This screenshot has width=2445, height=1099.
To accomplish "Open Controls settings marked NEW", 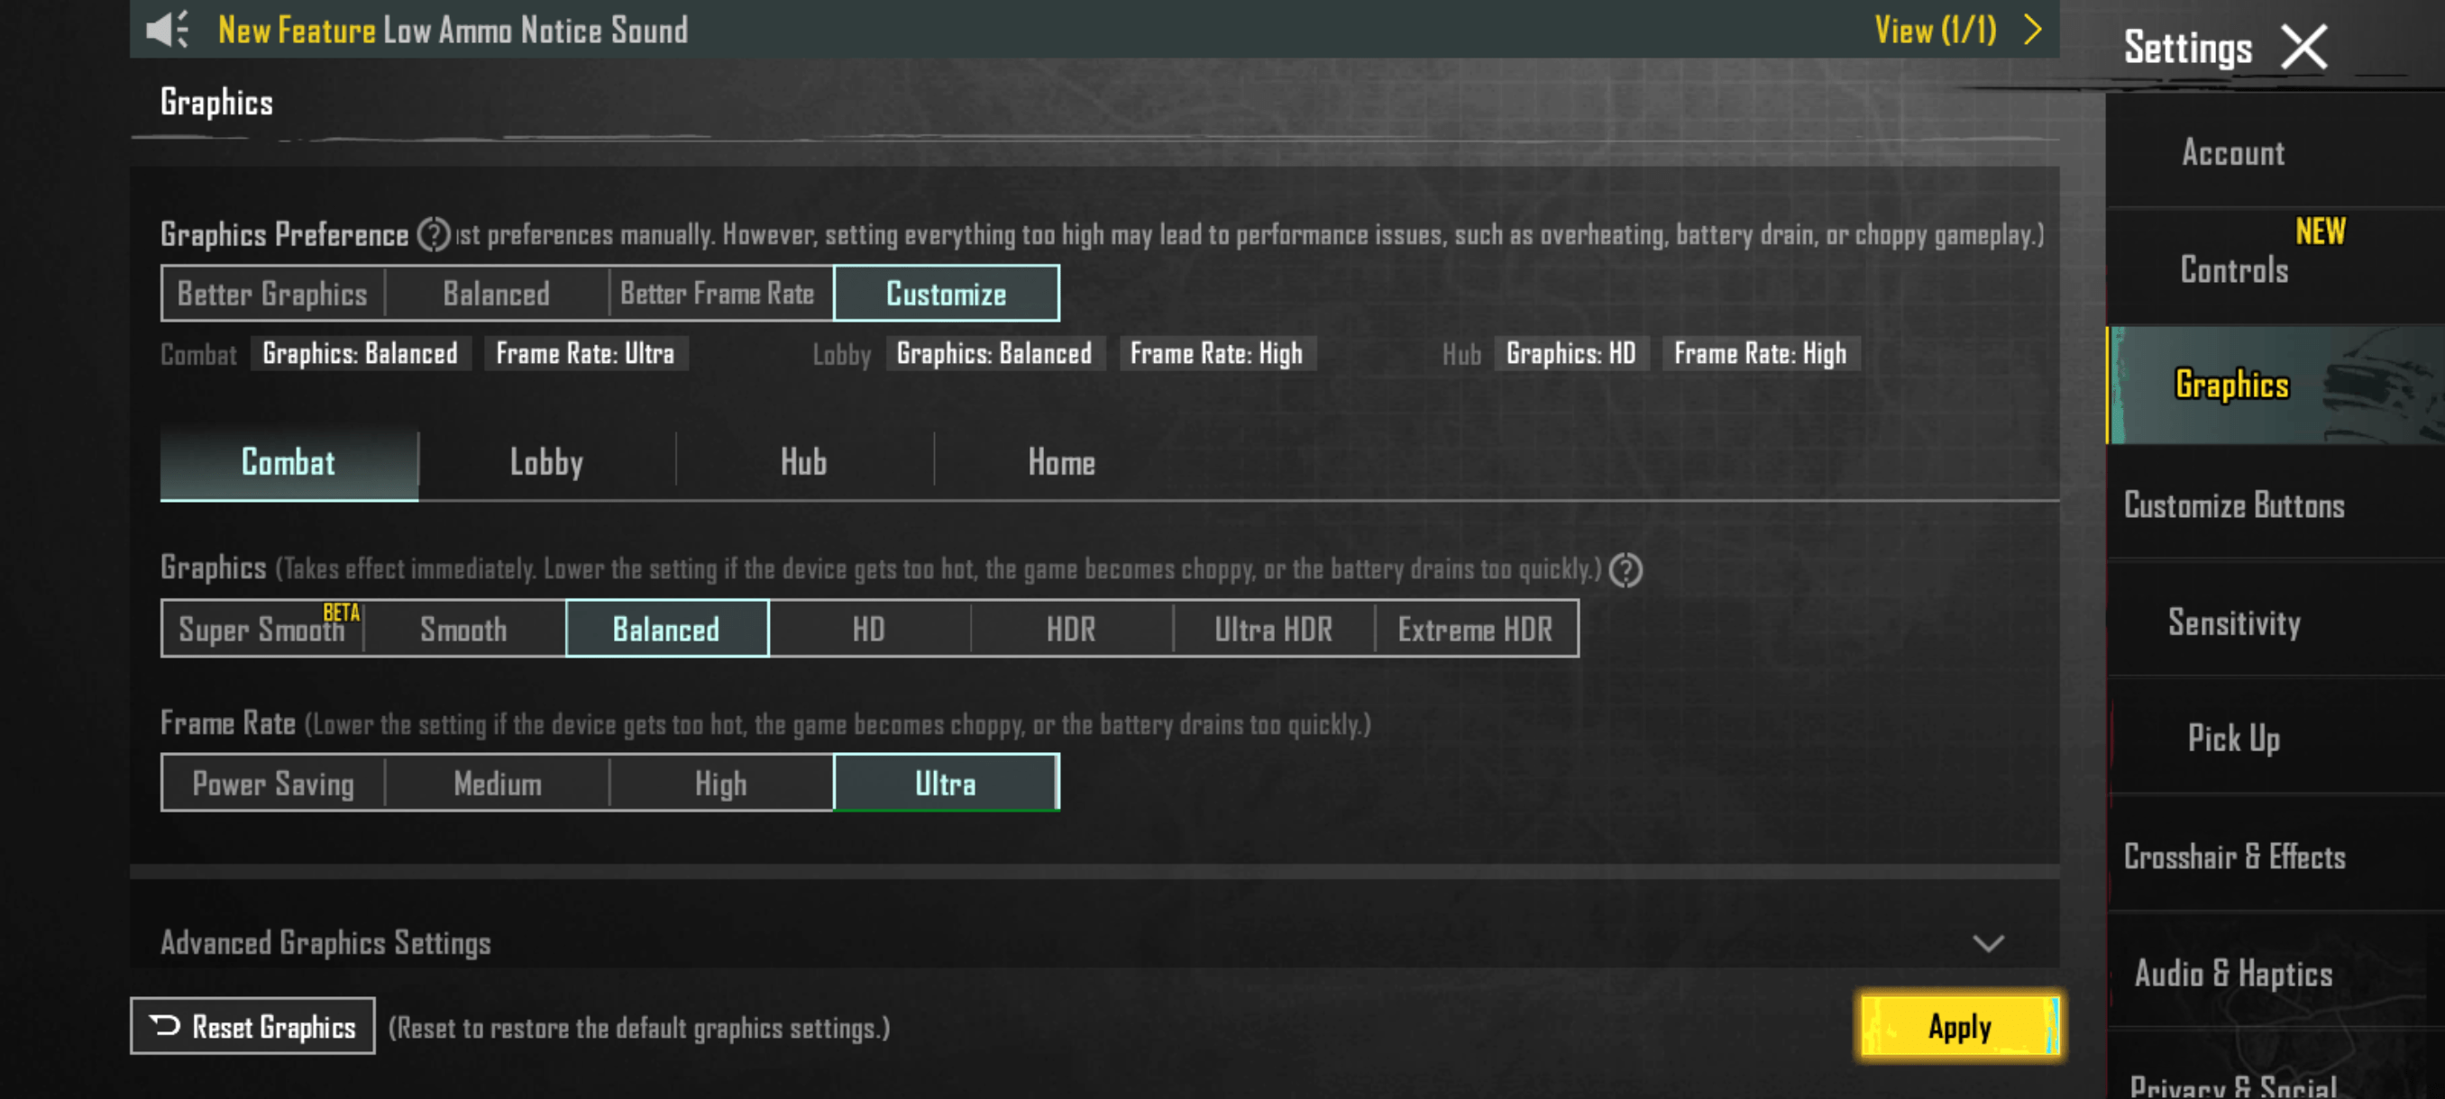I will point(2232,269).
